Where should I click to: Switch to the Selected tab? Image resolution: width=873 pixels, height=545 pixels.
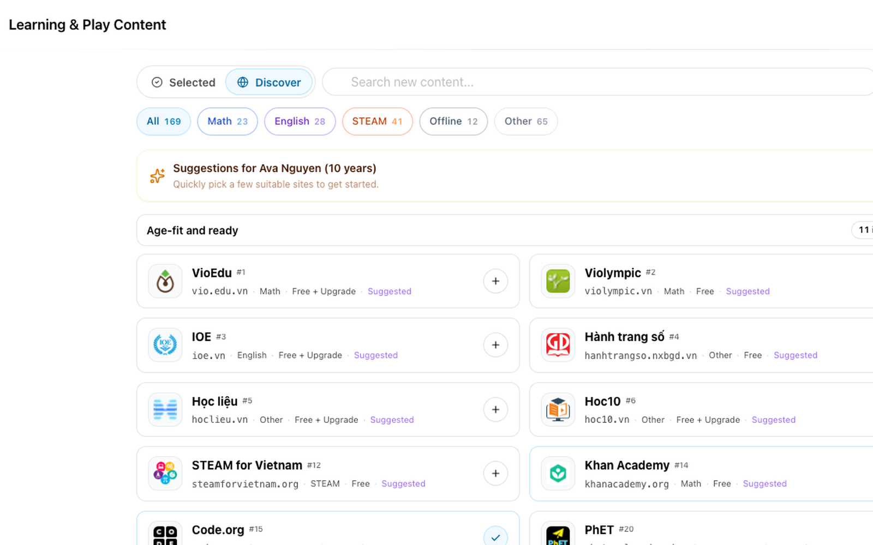183,82
